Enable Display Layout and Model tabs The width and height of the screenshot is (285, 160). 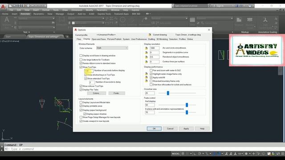pyautogui.click(x=81, y=102)
